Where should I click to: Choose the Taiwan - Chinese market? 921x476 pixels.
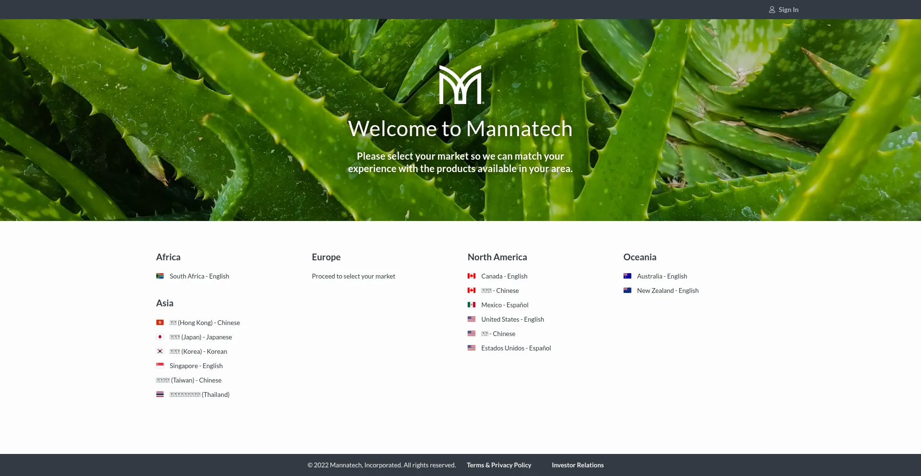(189, 380)
